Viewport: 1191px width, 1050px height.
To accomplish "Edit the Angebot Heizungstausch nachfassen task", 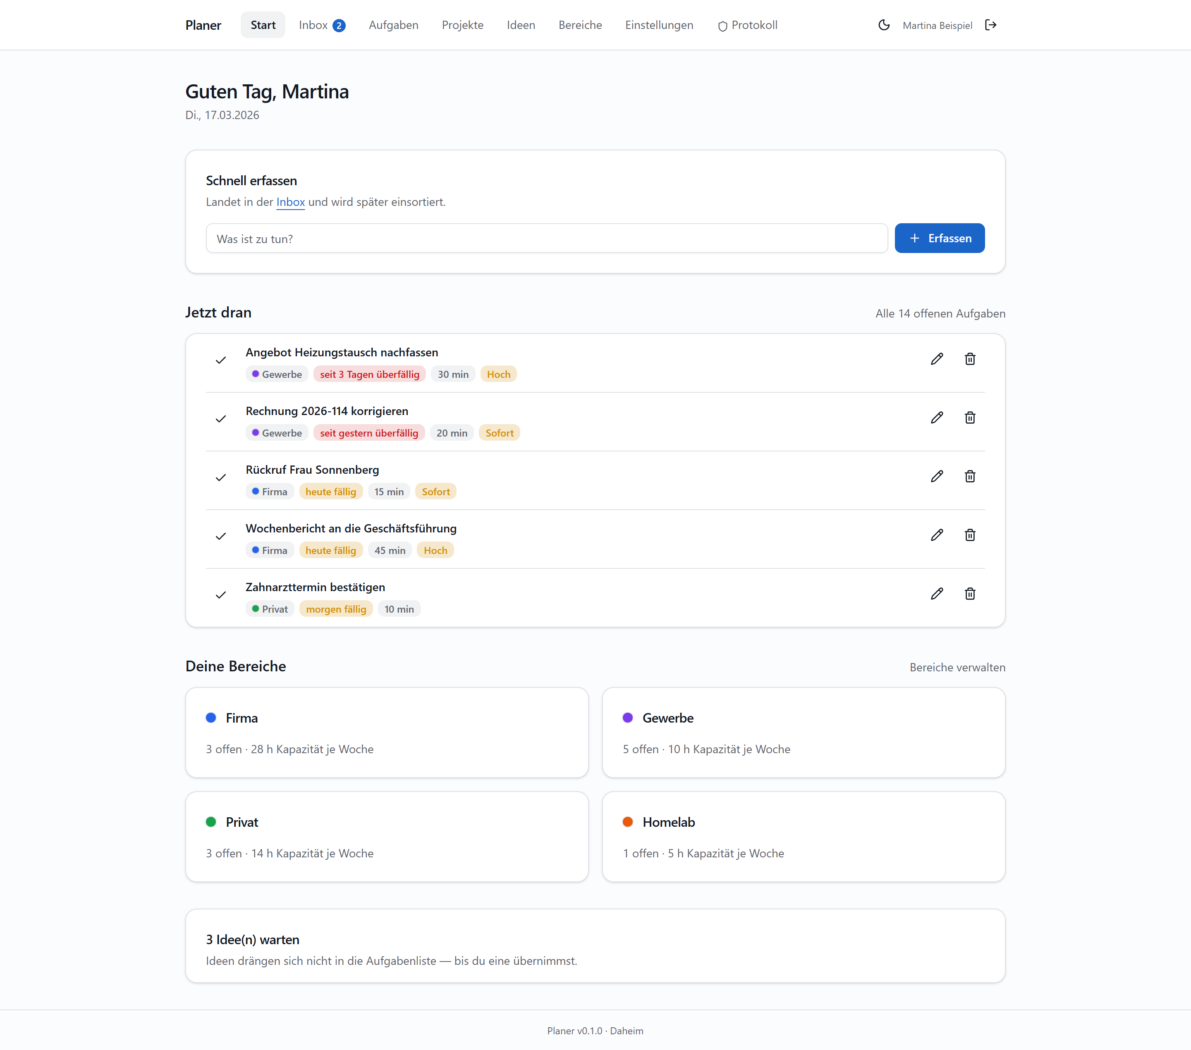I will [x=937, y=359].
